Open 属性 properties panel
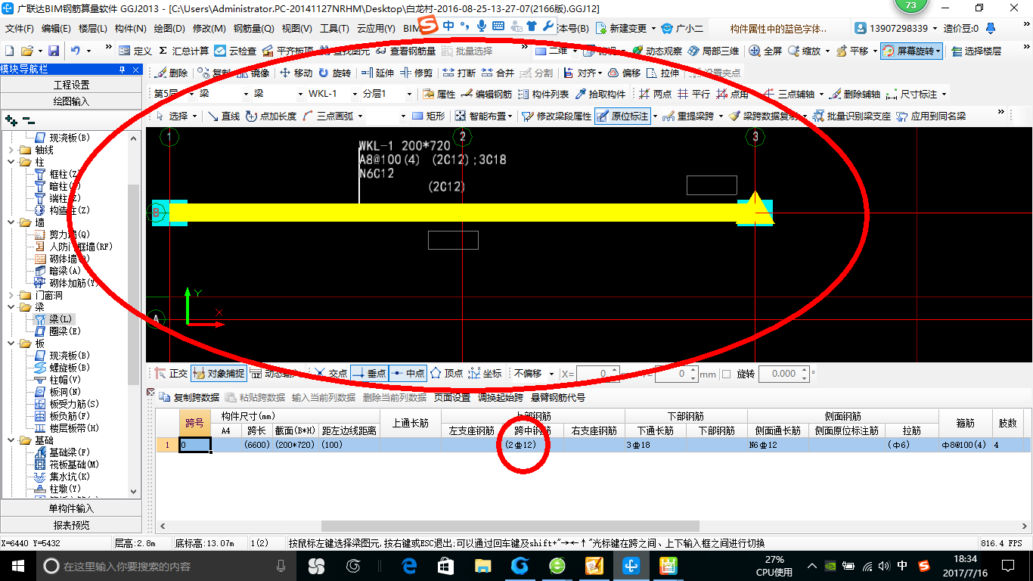The width and height of the screenshot is (1033, 581). click(x=439, y=95)
